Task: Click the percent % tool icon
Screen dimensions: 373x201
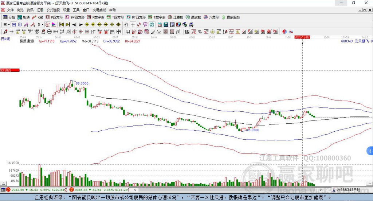Action: pos(200,32)
